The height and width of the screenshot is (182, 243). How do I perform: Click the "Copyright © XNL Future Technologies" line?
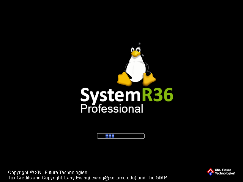click(47, 173)
